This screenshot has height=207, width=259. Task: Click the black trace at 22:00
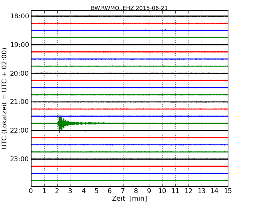click(x=129, y=131)
